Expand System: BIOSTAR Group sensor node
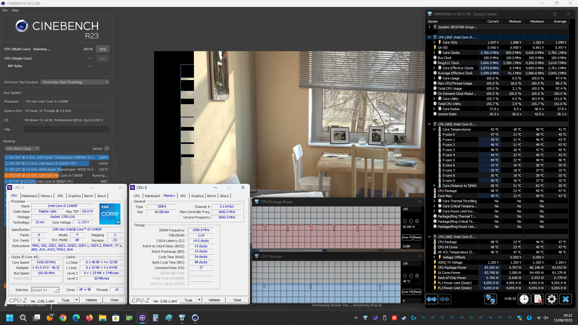This screenshot has height=325, width=578. point(430,27)
